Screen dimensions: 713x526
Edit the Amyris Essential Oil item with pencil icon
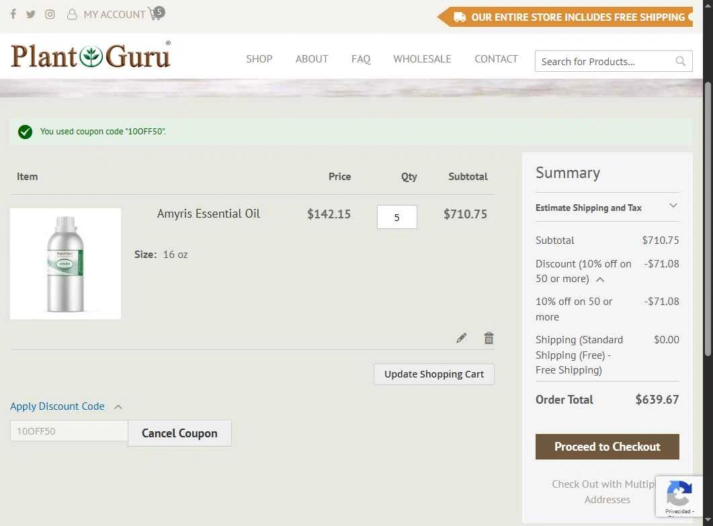pyautogui.click(x=461, y=338)
